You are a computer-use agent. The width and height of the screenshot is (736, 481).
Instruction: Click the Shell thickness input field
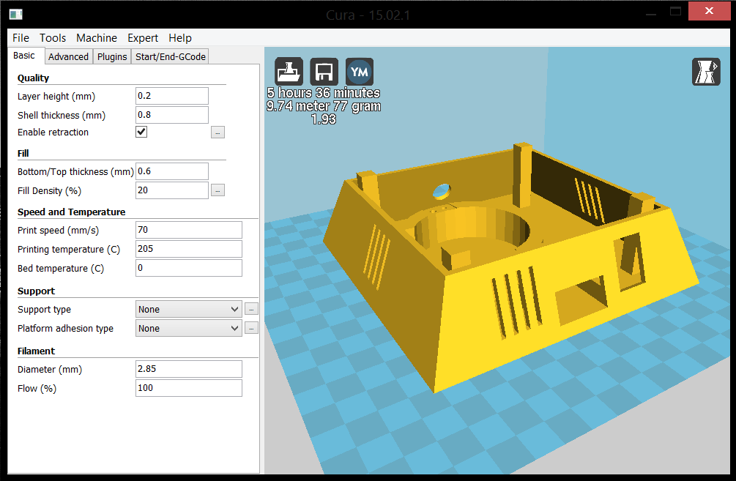172,115
